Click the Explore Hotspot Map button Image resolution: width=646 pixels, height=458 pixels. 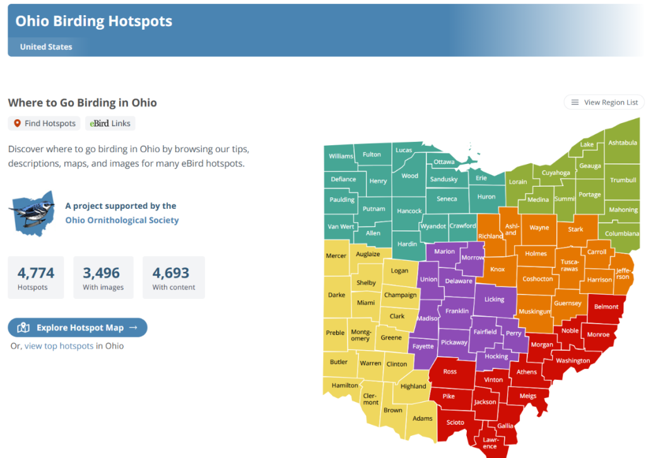pyautogui.click(x=77, y=327)
